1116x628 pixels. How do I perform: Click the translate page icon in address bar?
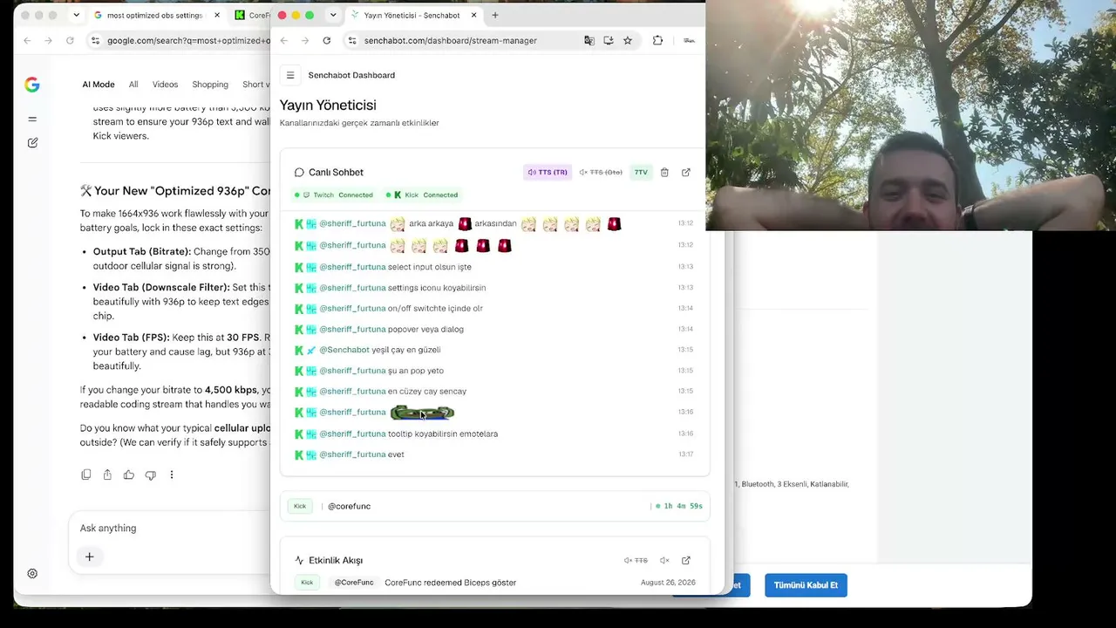click(x=589, y=40)
